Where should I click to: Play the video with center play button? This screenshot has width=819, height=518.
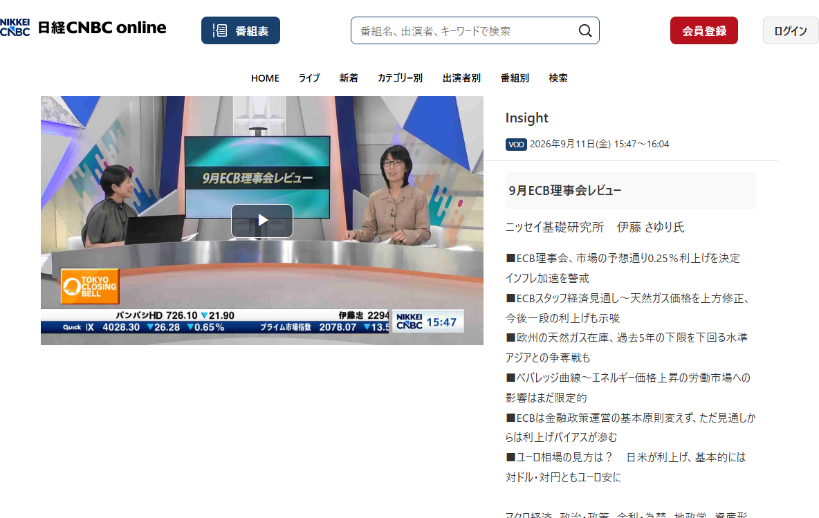coord(262,221)
